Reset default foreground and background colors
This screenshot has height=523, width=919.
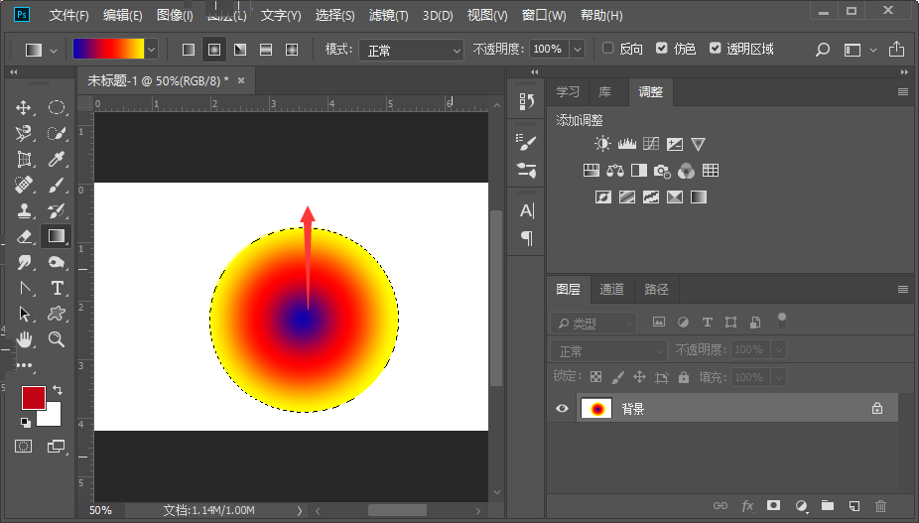pos(25,422)
